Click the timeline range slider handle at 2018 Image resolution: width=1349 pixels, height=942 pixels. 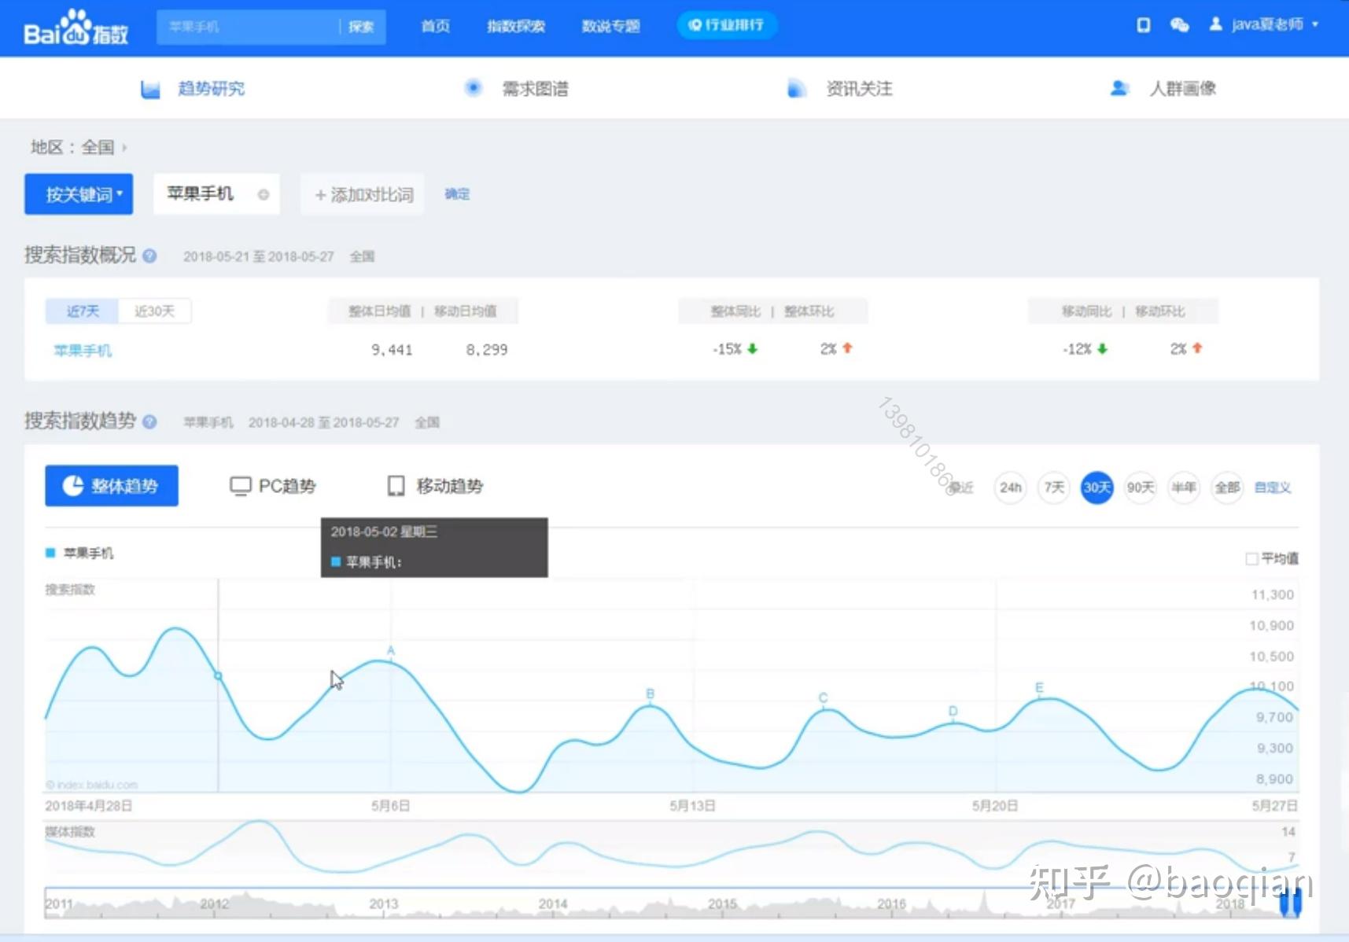pos(1291,903)
